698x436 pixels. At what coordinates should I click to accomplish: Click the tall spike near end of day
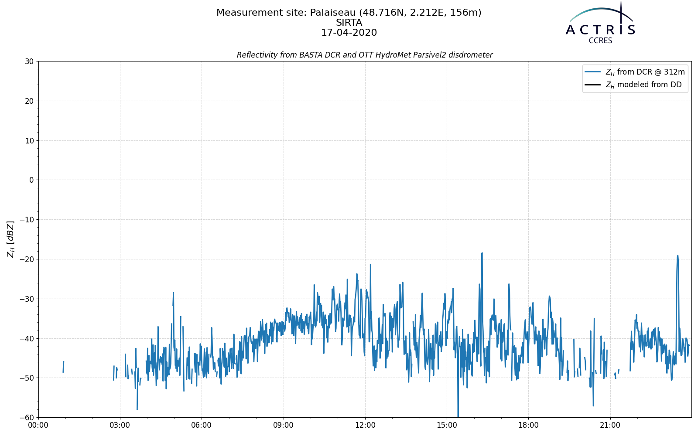677,256
